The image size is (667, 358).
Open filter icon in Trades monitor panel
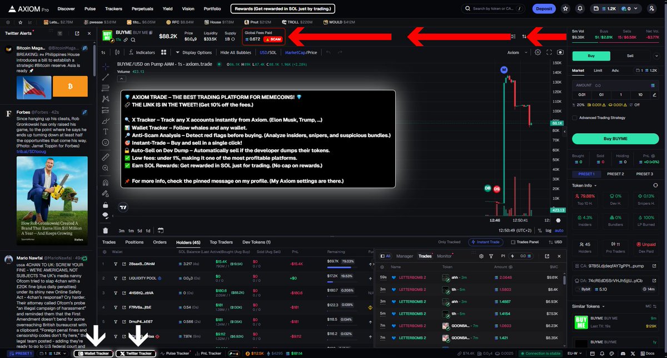coord(491,256)
